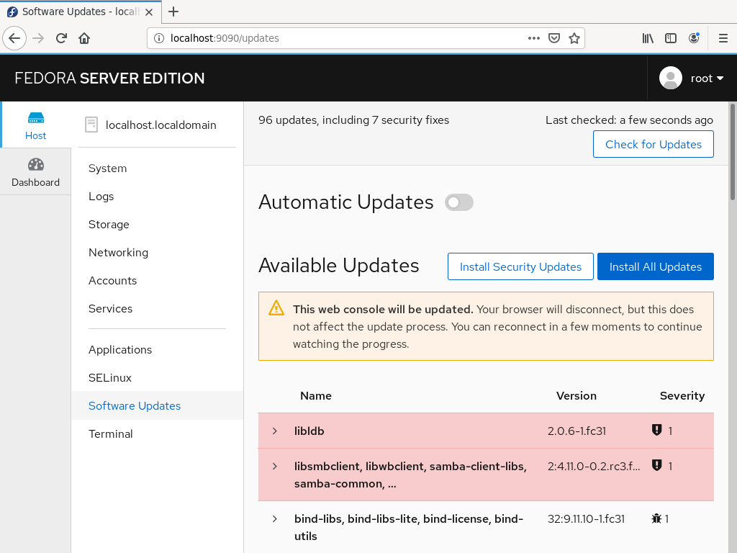
Task: Select Accounts in the sidebar
Action: click(x=113, y=281)
